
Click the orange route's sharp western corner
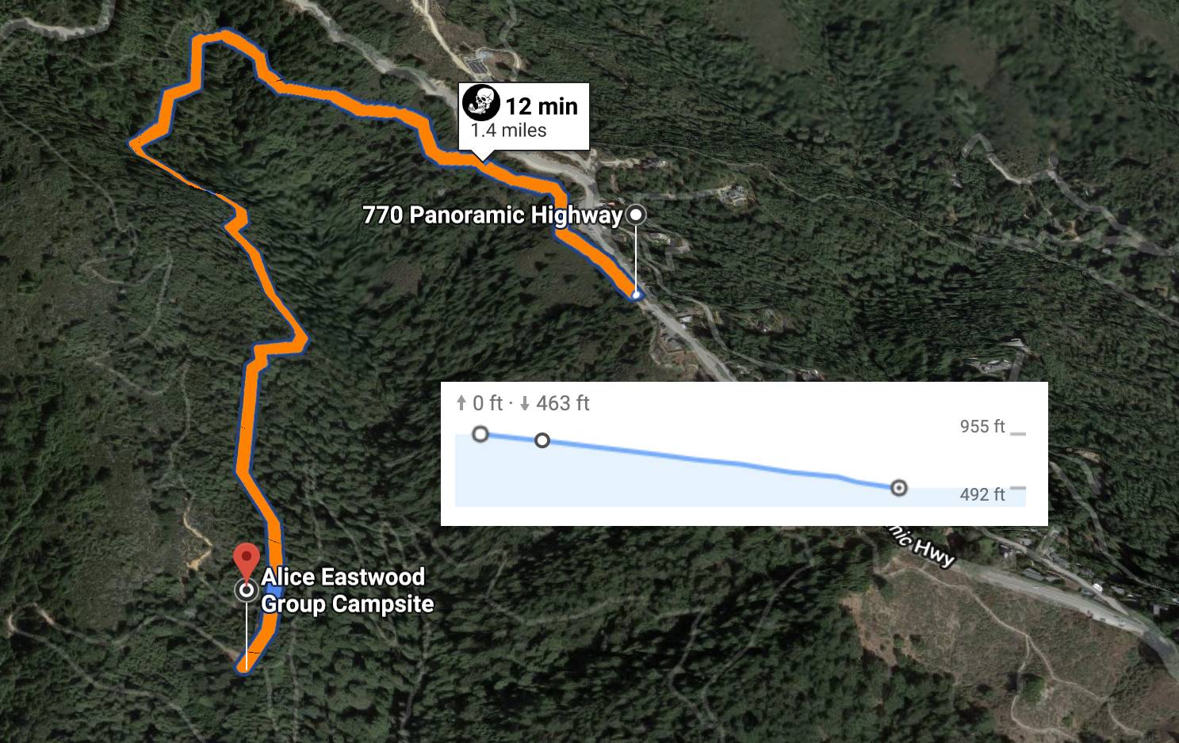point(133,143)
